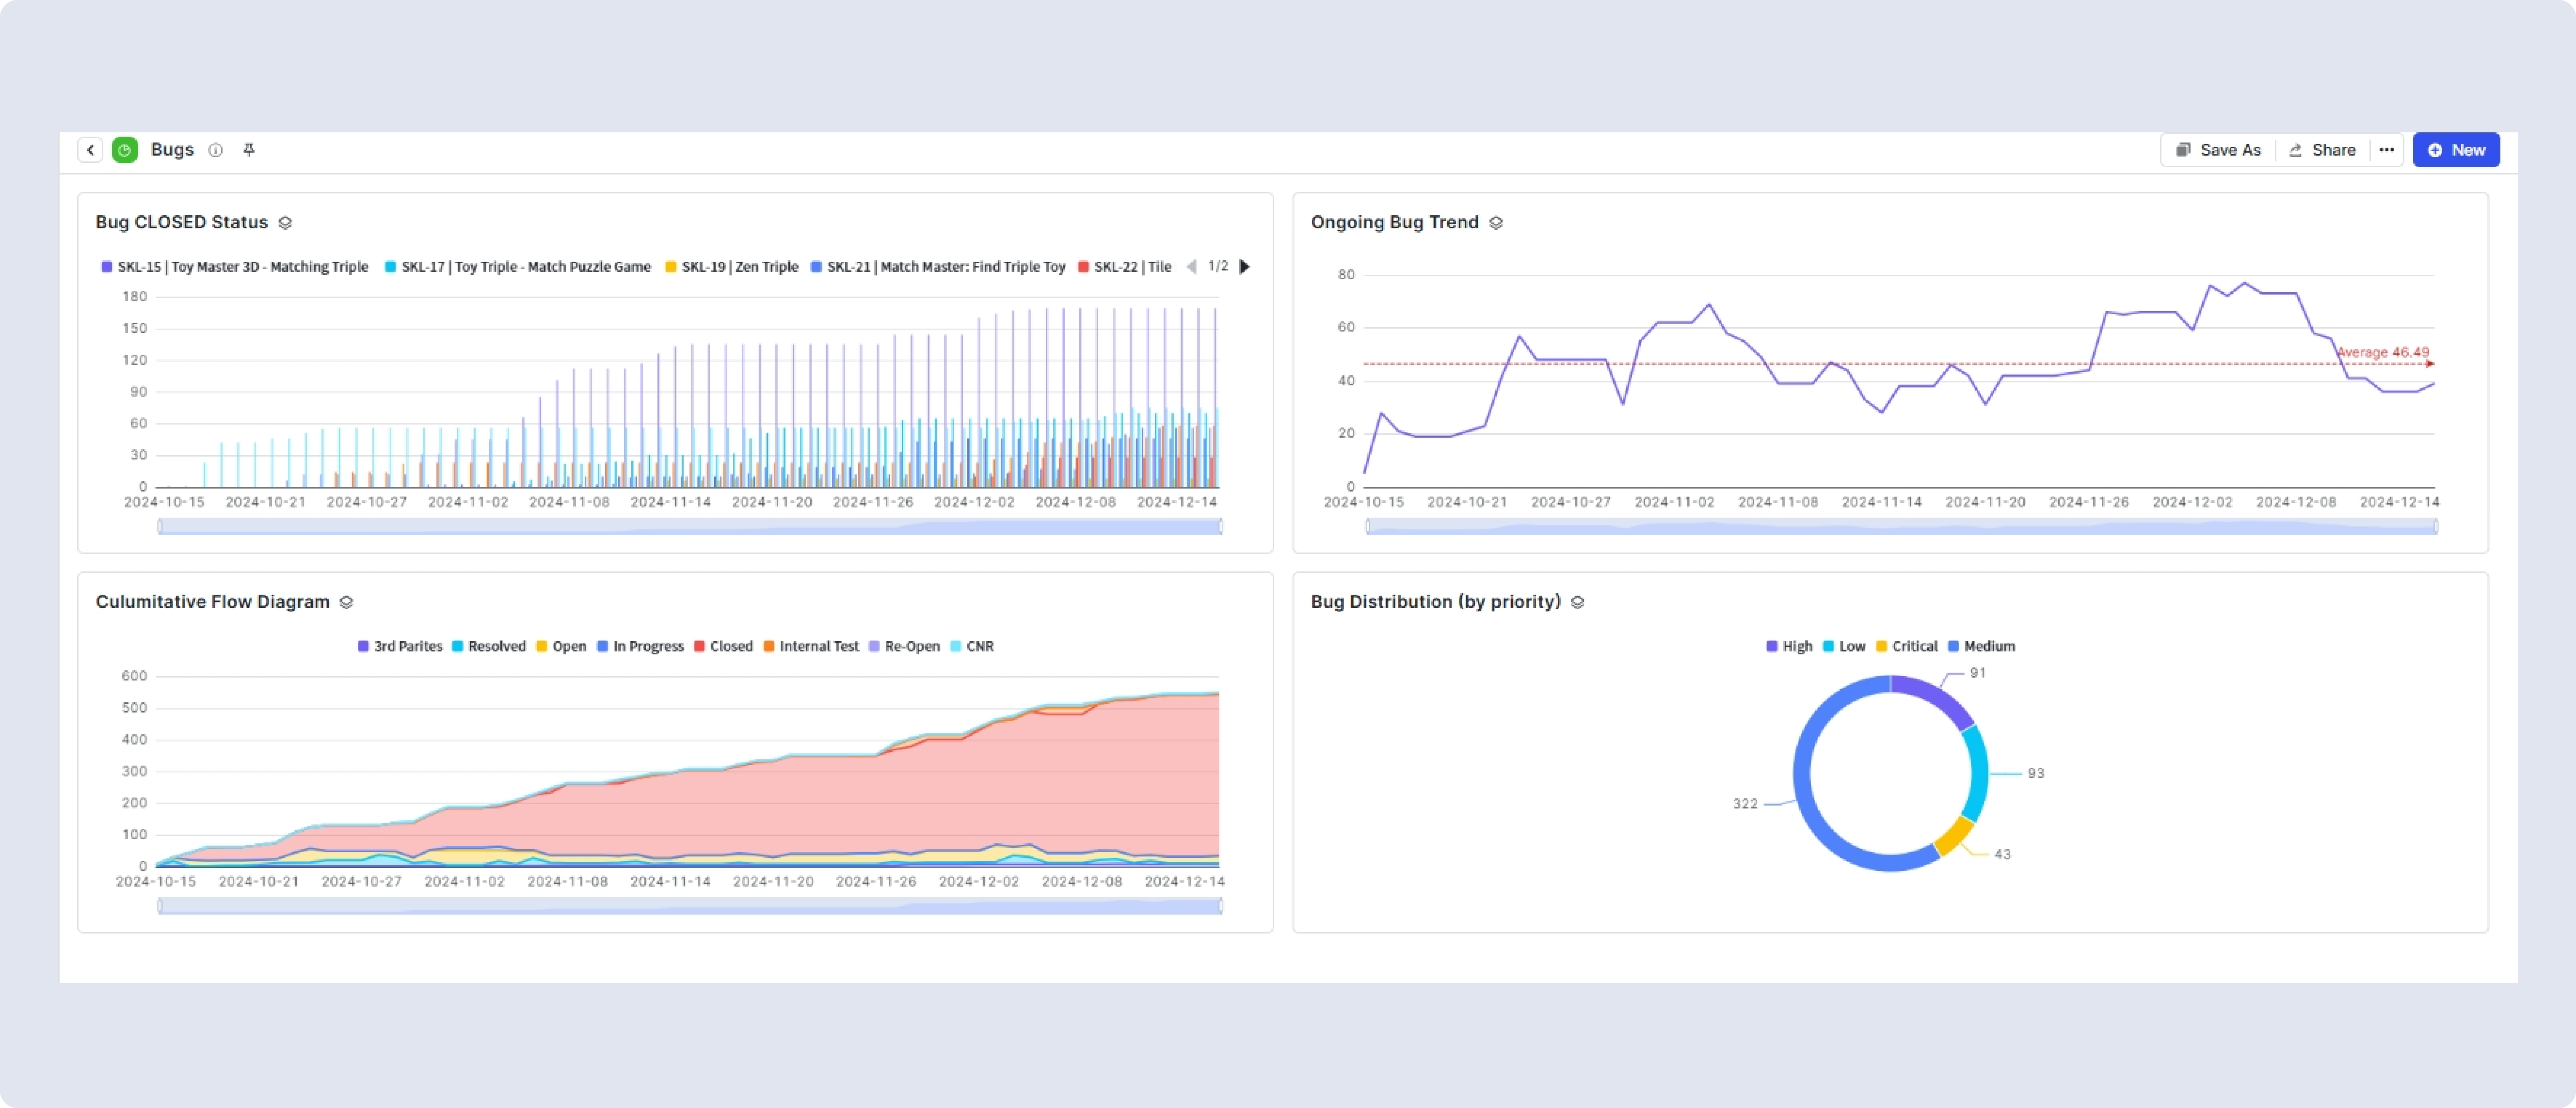Screen dimensions: 2576x1108
Task: Toggle Re-Open series in flow diagram
Action: point(905,646)
